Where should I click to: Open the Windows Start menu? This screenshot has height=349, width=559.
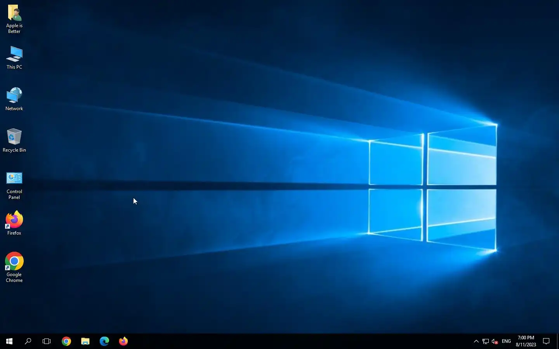pyautogui.click(x=9, y=341)
